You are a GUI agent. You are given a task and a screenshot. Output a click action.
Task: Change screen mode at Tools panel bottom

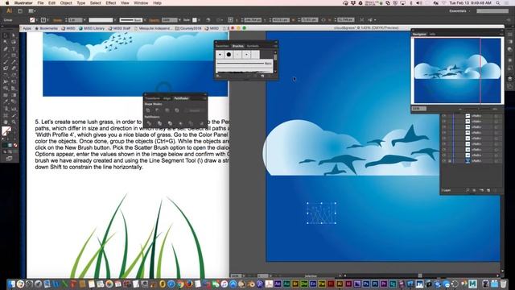point(9,158)
